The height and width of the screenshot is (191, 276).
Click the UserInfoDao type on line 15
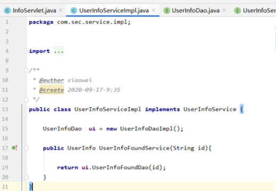coord(62,128)
